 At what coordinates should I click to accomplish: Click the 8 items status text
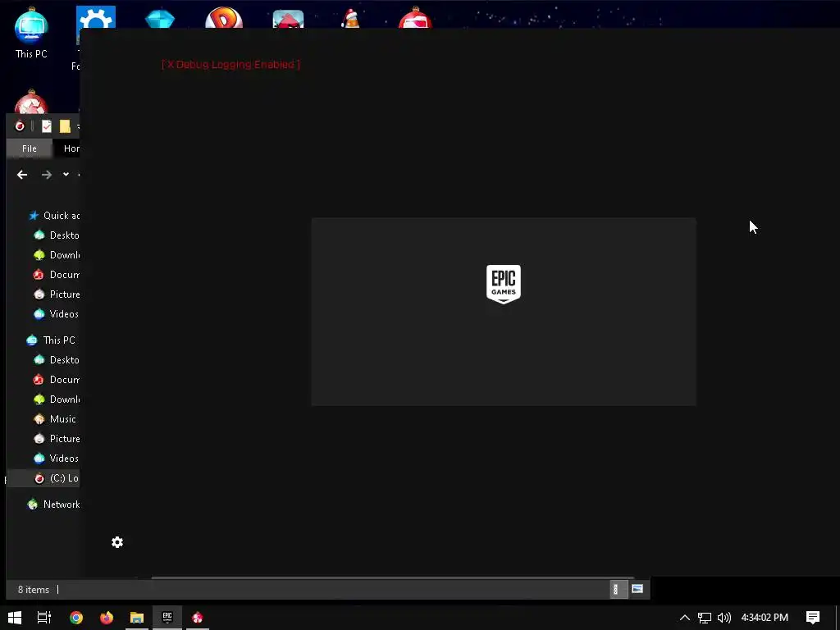[33, 590]
